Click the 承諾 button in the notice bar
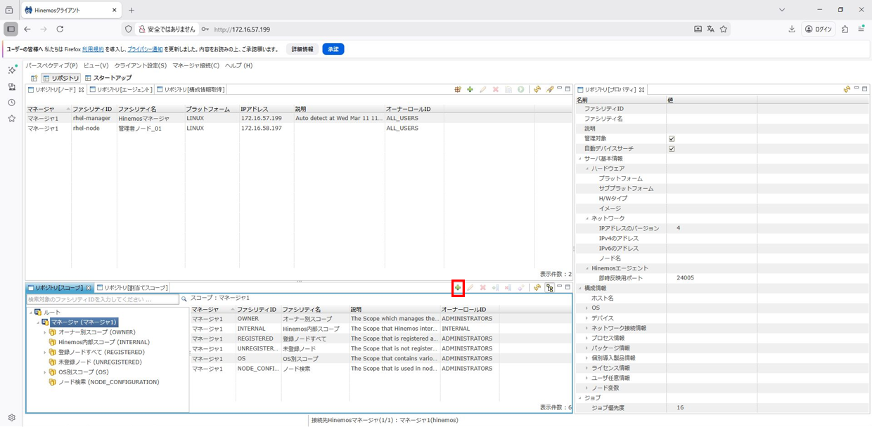 [x=333, y=49]
